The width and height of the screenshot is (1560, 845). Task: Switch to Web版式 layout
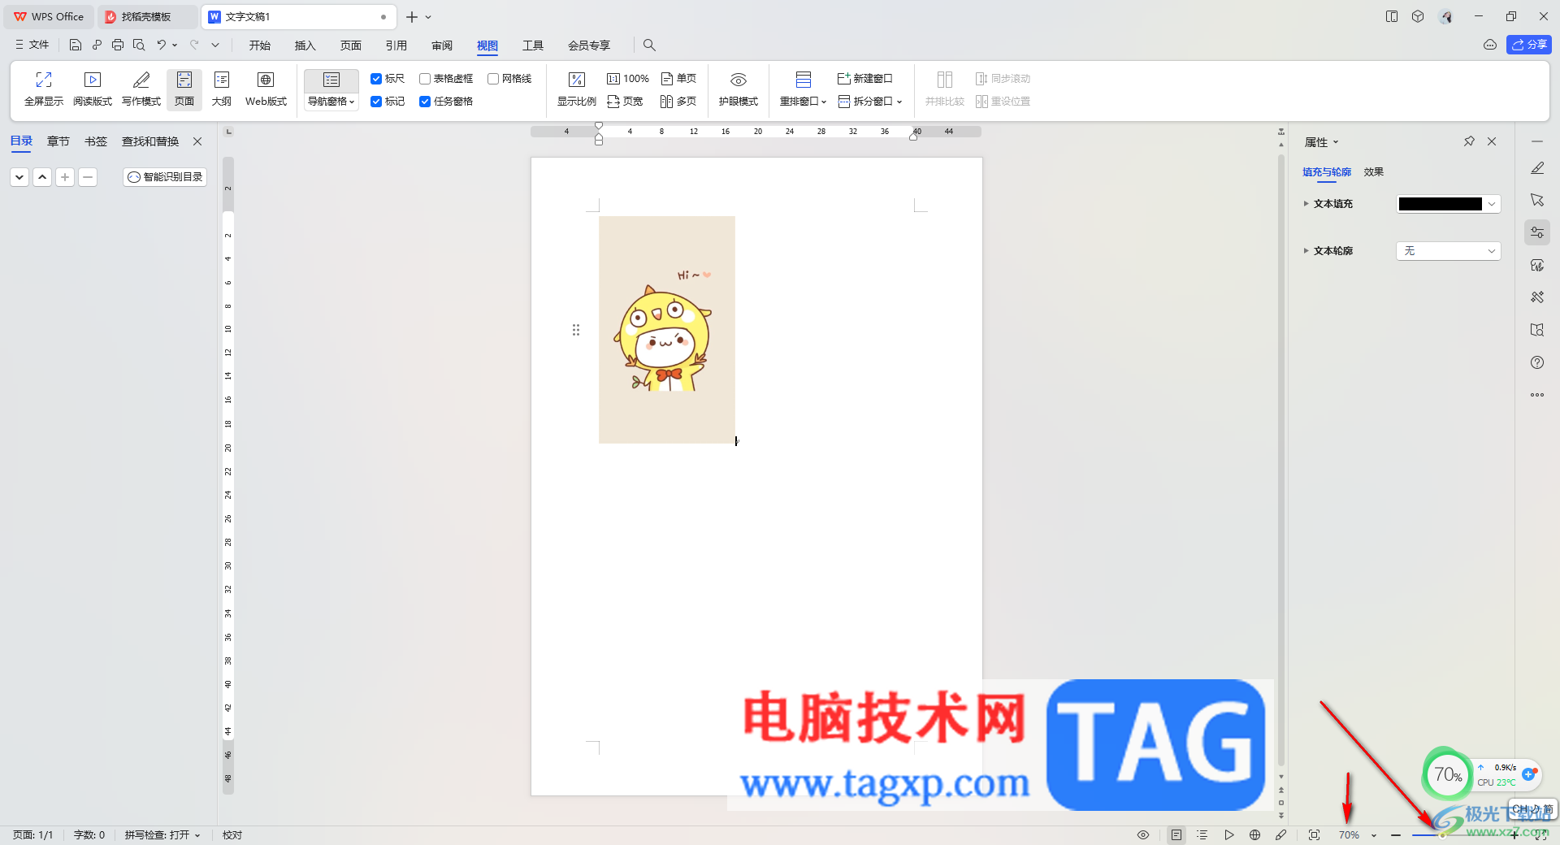point(266,89)
